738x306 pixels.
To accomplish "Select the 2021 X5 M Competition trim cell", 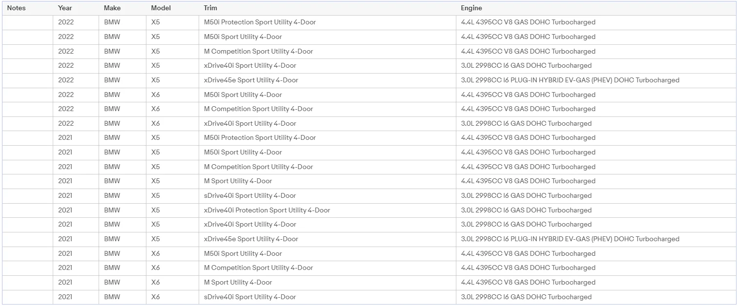I will (x=328, y=167).
